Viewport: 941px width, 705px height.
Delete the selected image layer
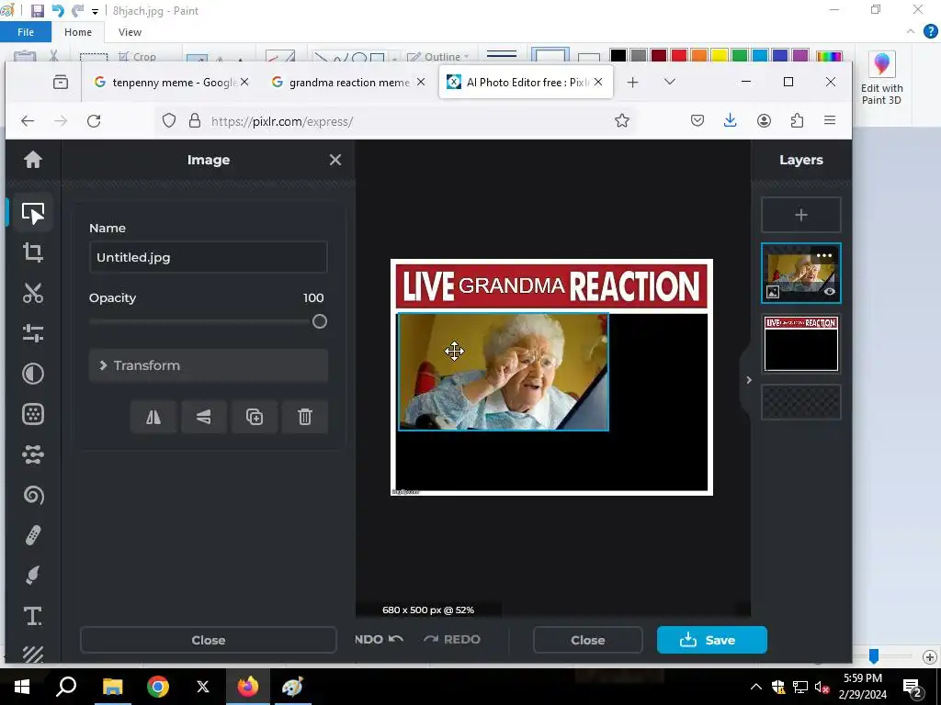(x=305, y=417)
